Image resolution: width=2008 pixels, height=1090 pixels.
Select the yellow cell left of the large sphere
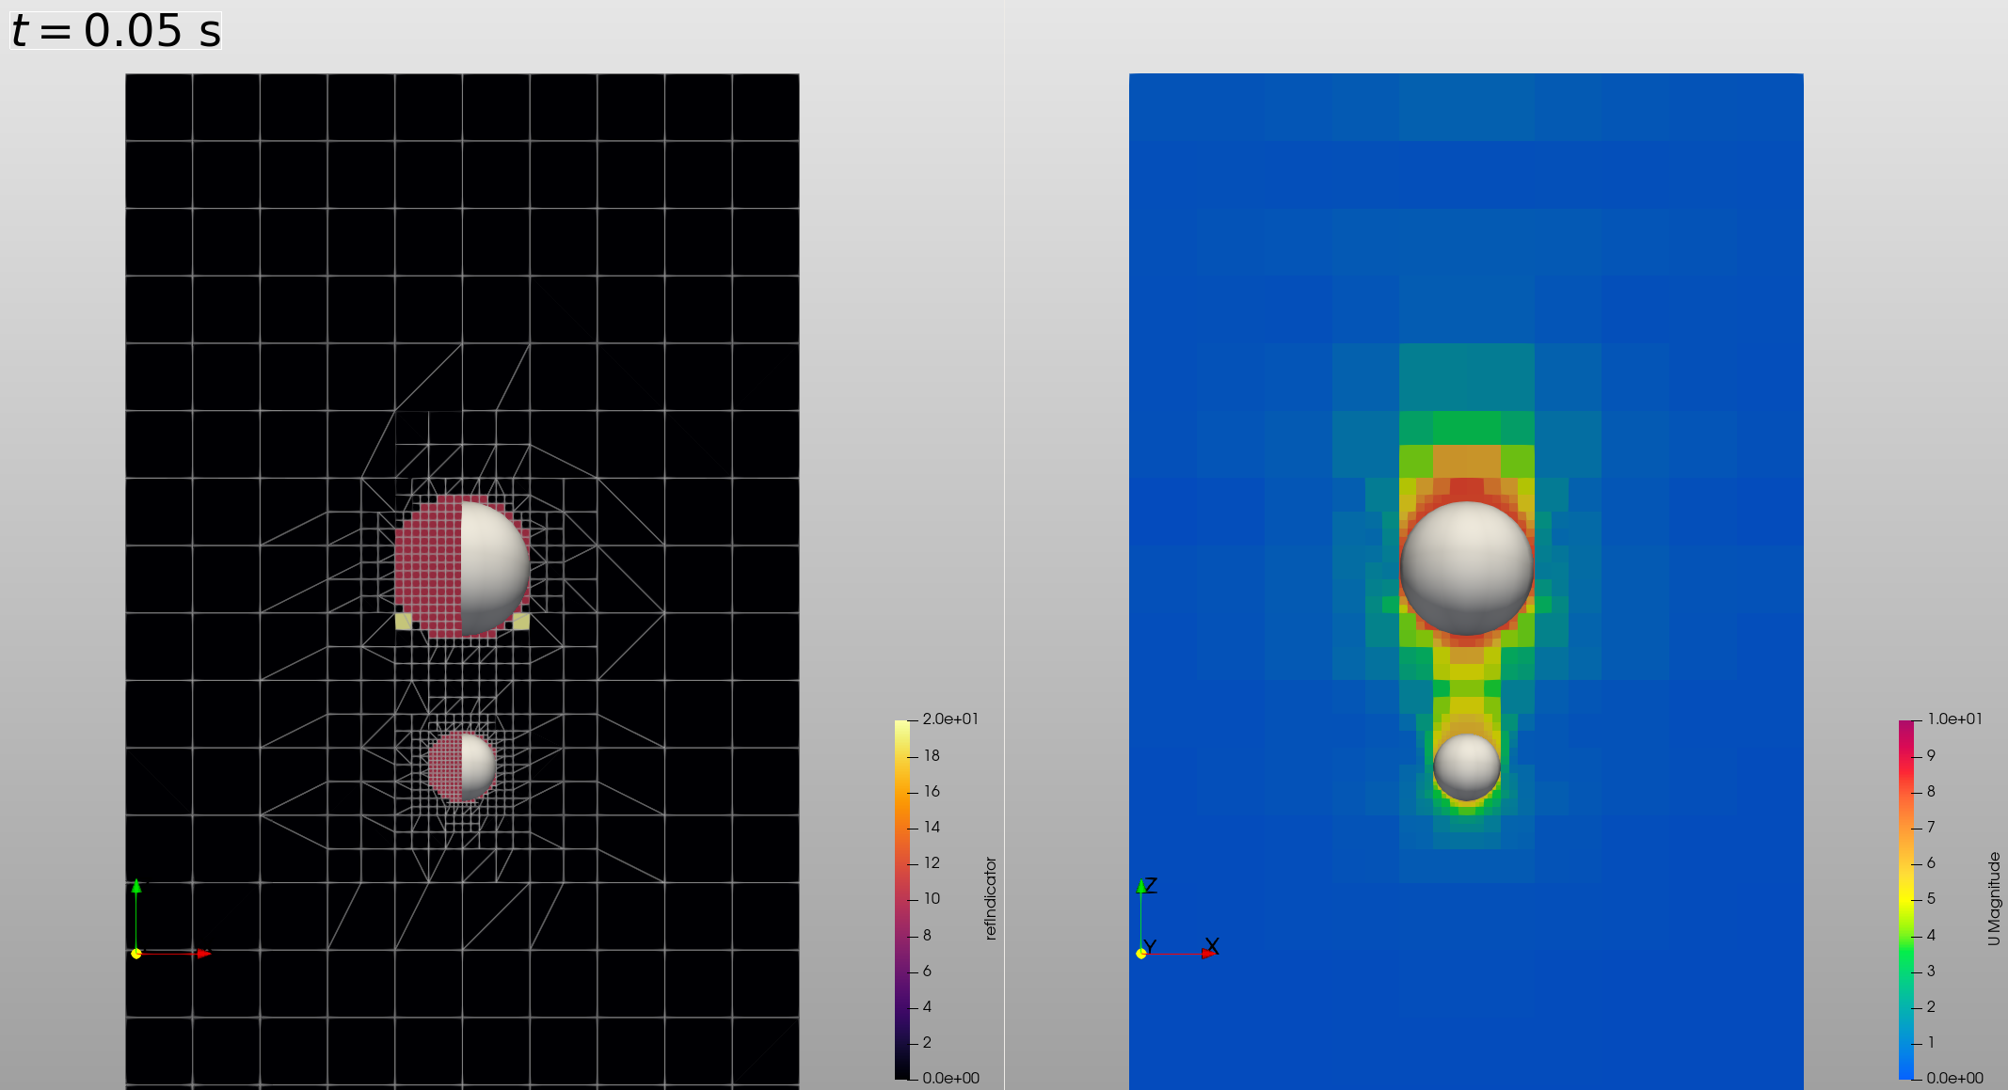(x=404, y=621)
